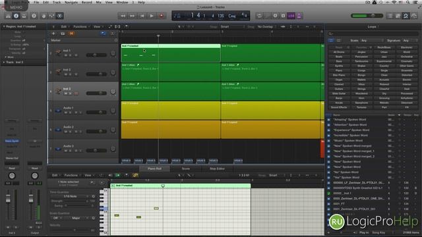Start playback with the Play button
This screenshot has width=422, height=237.
[152, 16]
